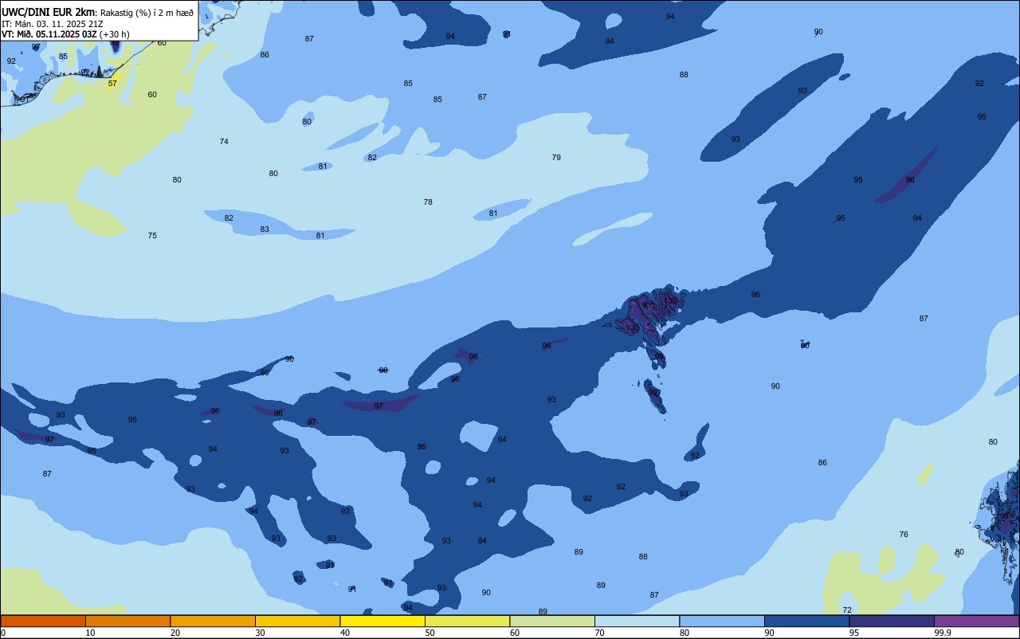Select the pale blue 70–80 legend swatch
1020x639 pixels.
637,621
